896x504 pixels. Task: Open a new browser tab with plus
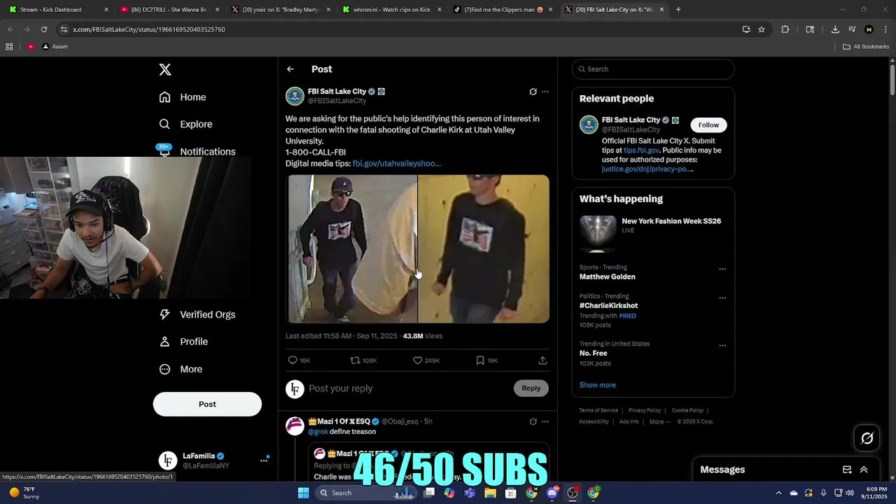point(678,10)
